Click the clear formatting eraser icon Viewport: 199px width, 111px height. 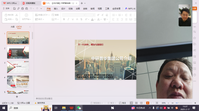pyautogui.click(x=107, y=15)
